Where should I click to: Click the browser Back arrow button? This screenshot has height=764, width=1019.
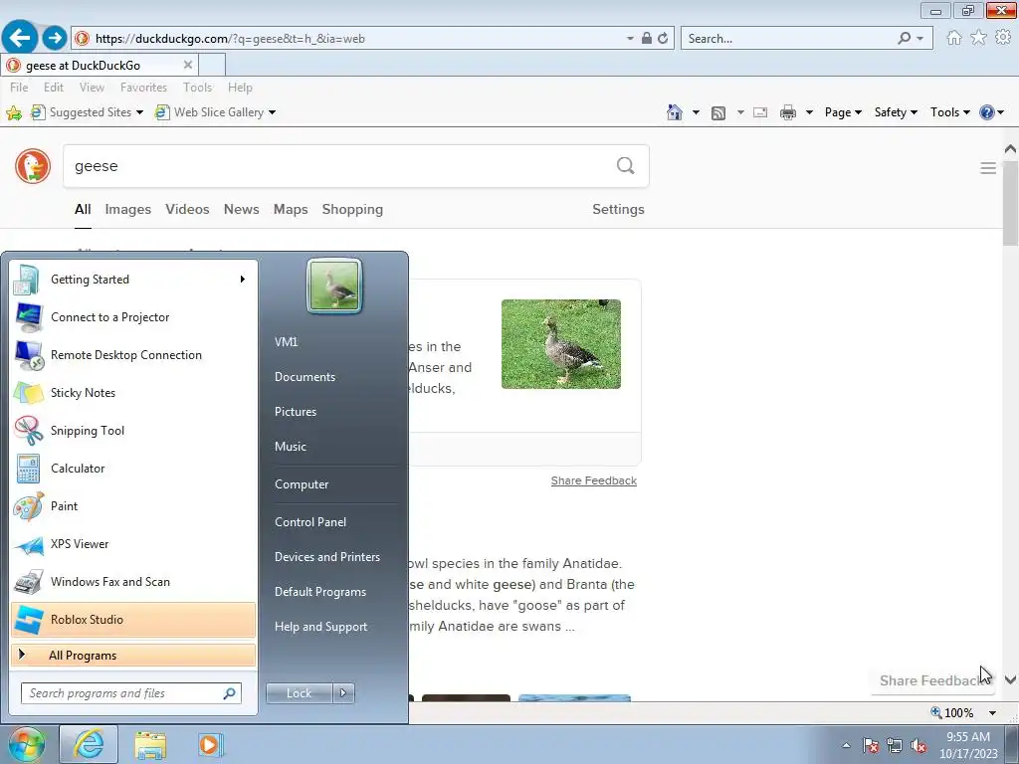(x=20, y=37)
